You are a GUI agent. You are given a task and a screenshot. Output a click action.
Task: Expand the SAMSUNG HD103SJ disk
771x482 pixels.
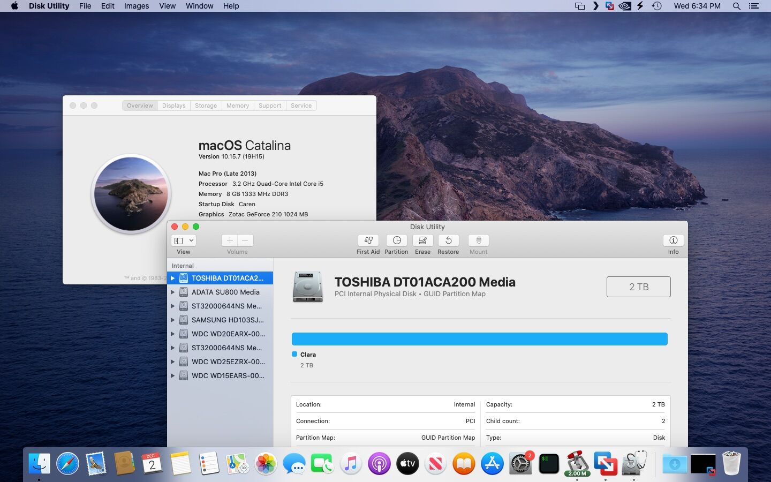coord(172,320)
